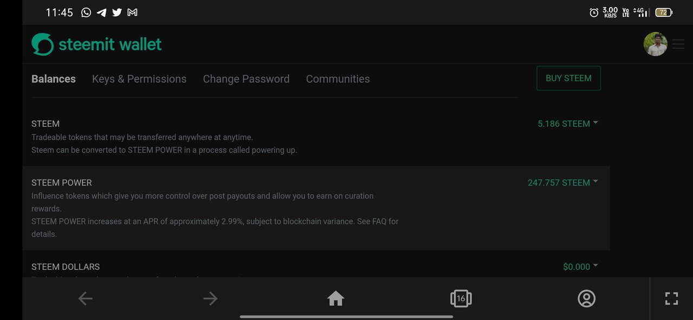
Task: Open the hamburger menu icon
Action: (678, 44)
